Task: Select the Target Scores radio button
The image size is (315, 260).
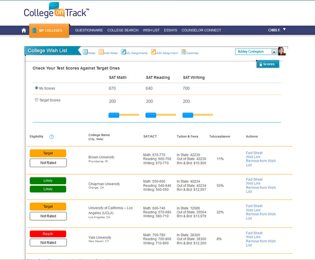Action: point(36,100)
